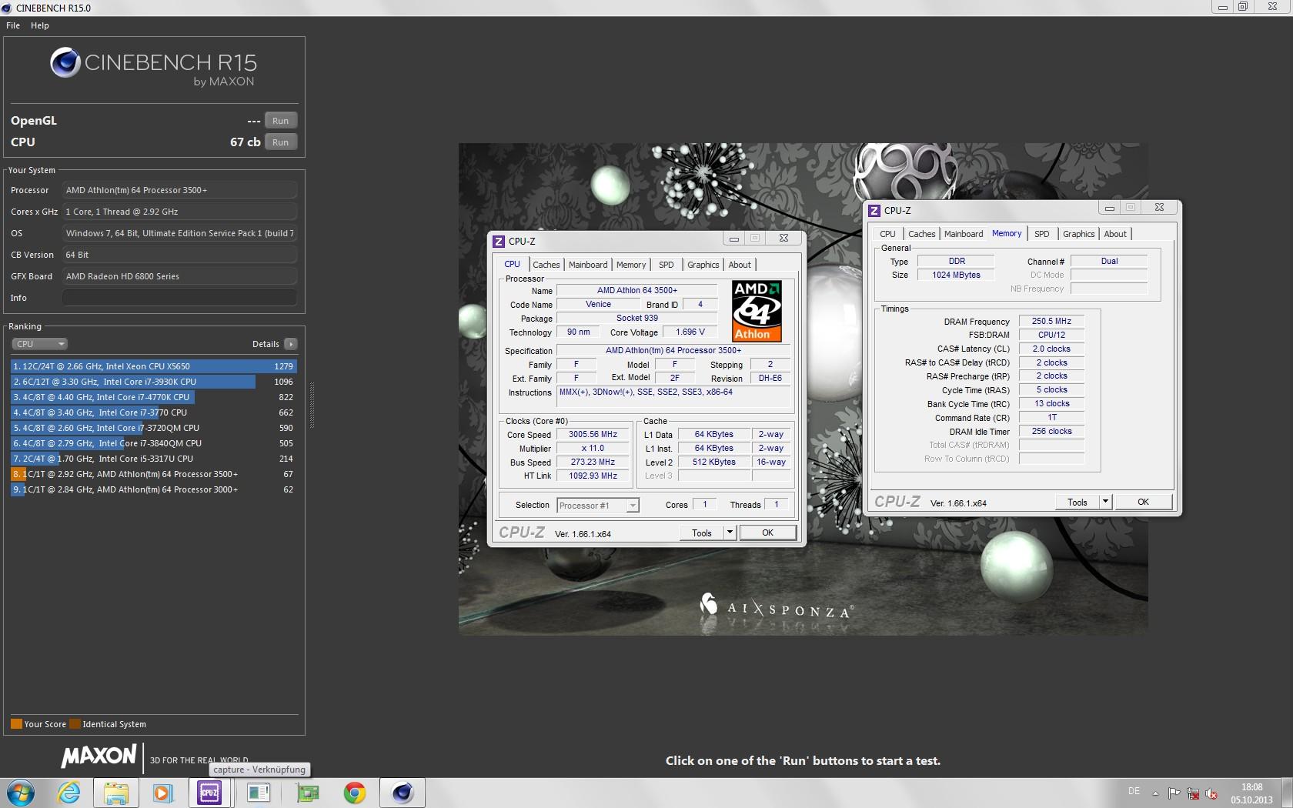Click the Processor field showing Athlon 3500+
This screenshot has width=1293, height=808.
tap(179, 190)
